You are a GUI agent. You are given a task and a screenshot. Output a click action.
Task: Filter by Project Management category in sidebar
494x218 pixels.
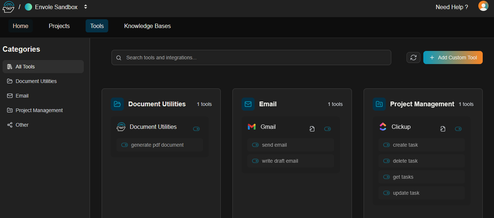click(x=43, y=110)
